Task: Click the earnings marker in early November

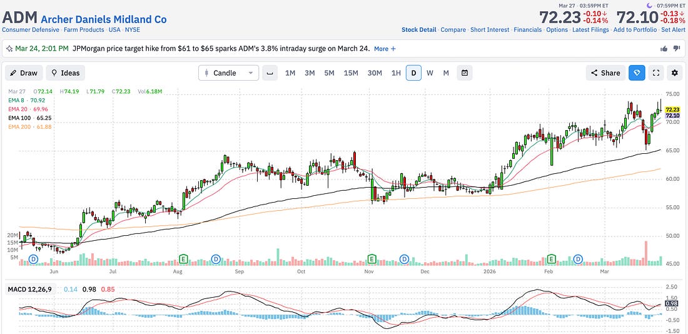Action: (x=372, y=260)
